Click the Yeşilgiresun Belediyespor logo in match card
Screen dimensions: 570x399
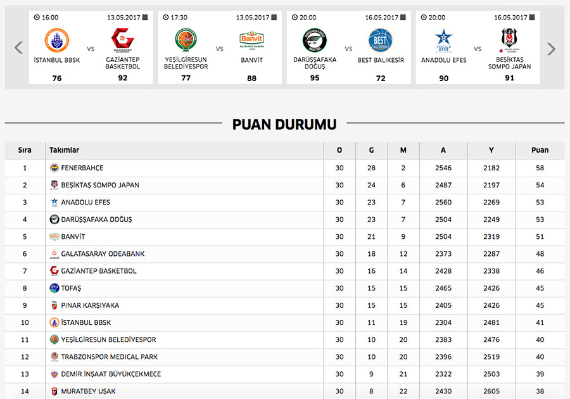186,40
